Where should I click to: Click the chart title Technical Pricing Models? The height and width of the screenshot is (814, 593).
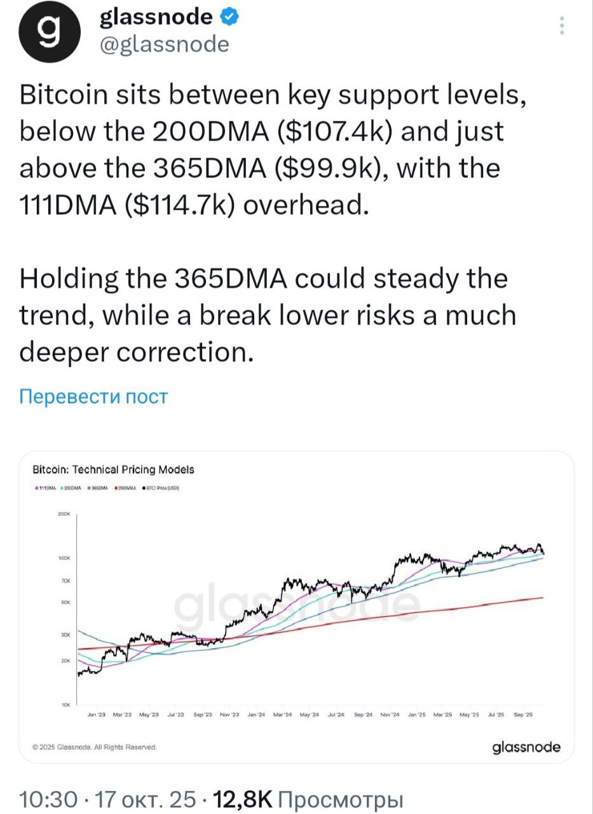click(113, 470)
